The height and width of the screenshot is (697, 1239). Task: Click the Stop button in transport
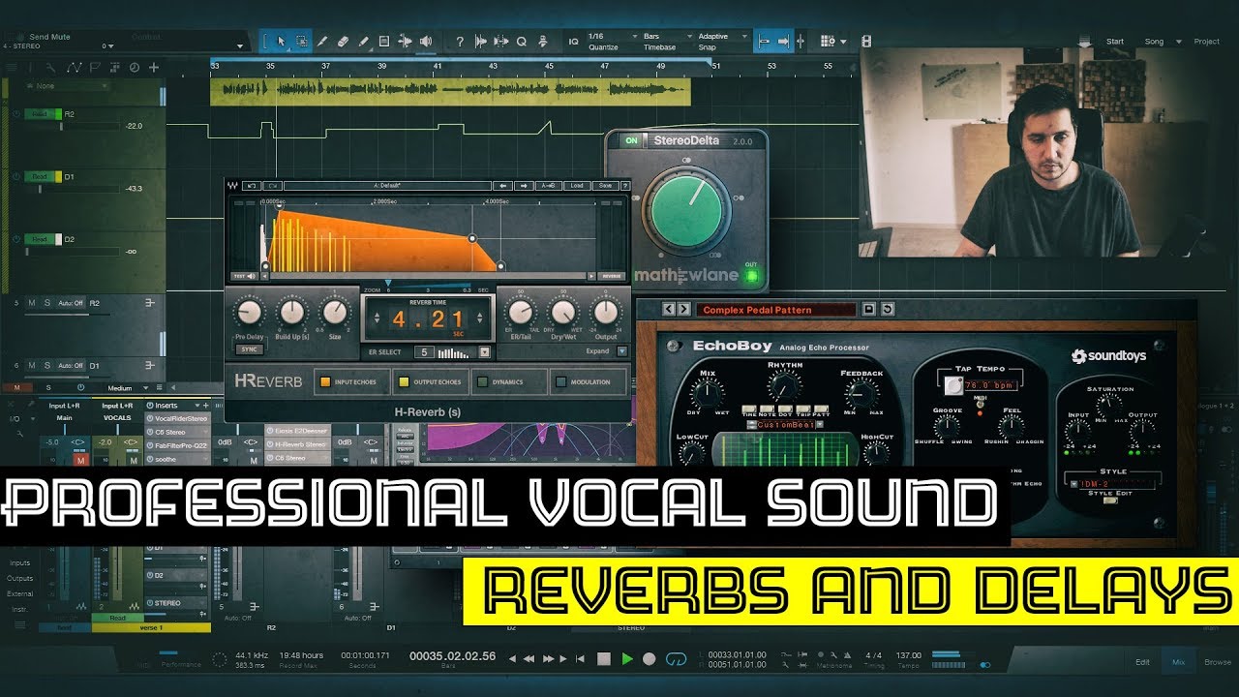(604, 658)
